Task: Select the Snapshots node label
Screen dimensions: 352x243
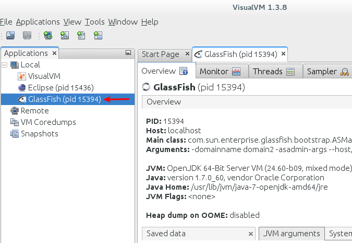Action: pos(40,134)
